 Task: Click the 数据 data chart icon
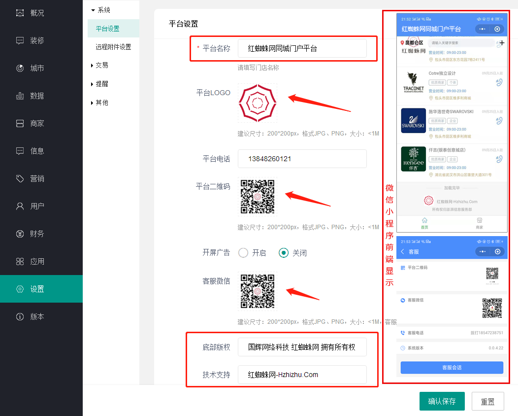click(x=20, y=96)
